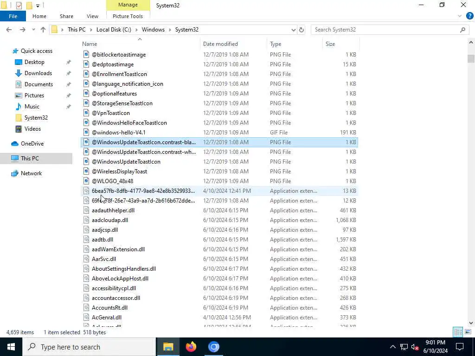Open Firefox from the taskbar
The width and height of the screenshot is (475, 356).
[191, 347]
